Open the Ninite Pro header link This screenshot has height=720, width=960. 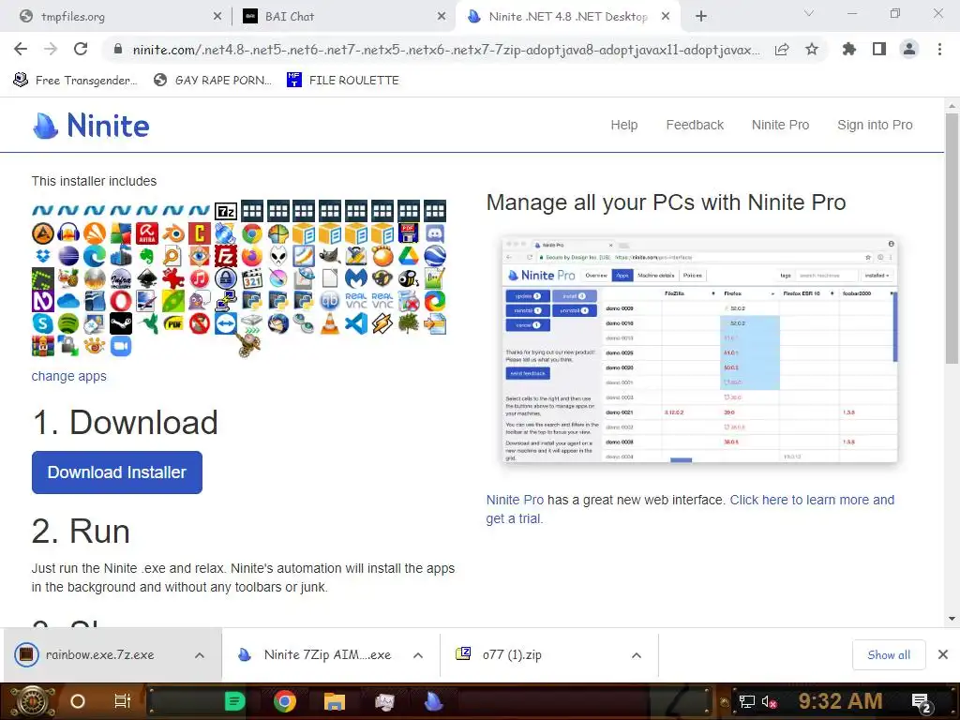(781, 125)
